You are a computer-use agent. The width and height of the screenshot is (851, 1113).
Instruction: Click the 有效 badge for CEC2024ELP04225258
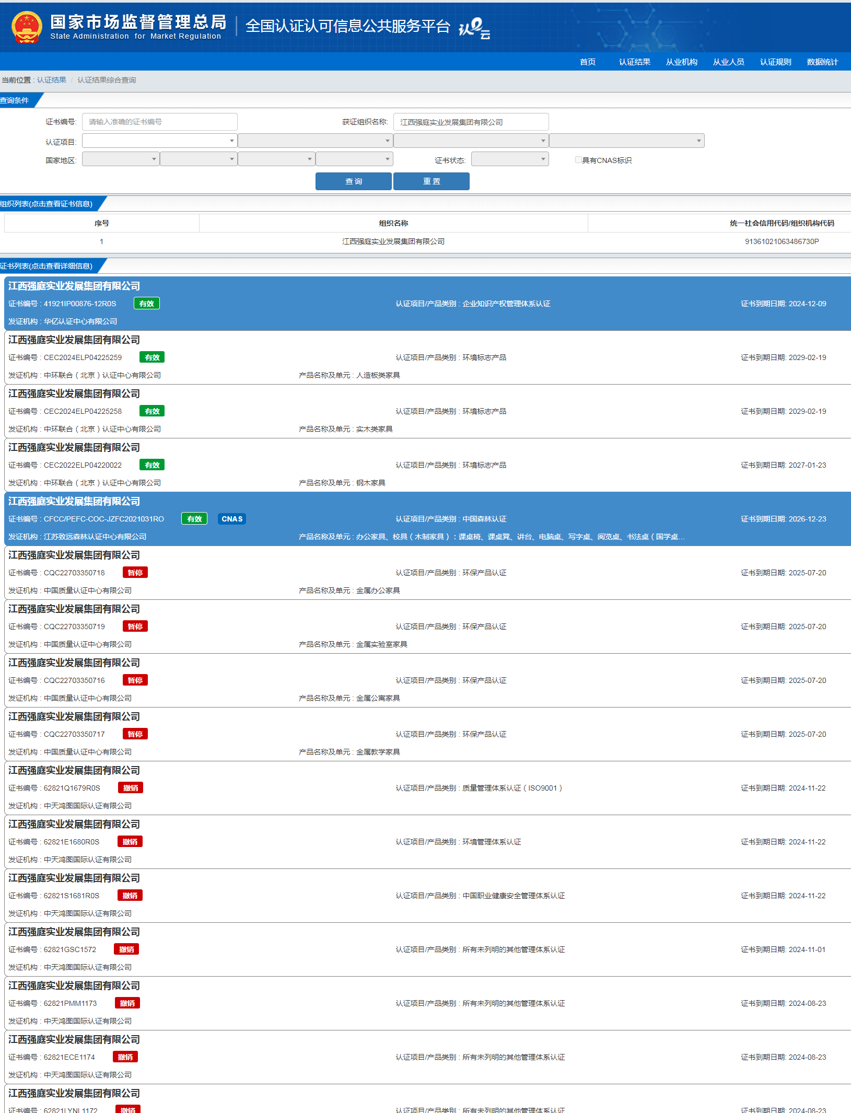(x=152, y=411)
